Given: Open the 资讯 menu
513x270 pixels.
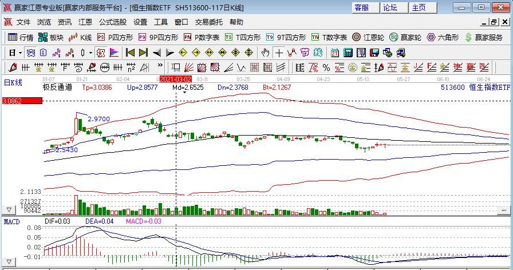Looking at the screenshot, I should (x=65, y=22).
